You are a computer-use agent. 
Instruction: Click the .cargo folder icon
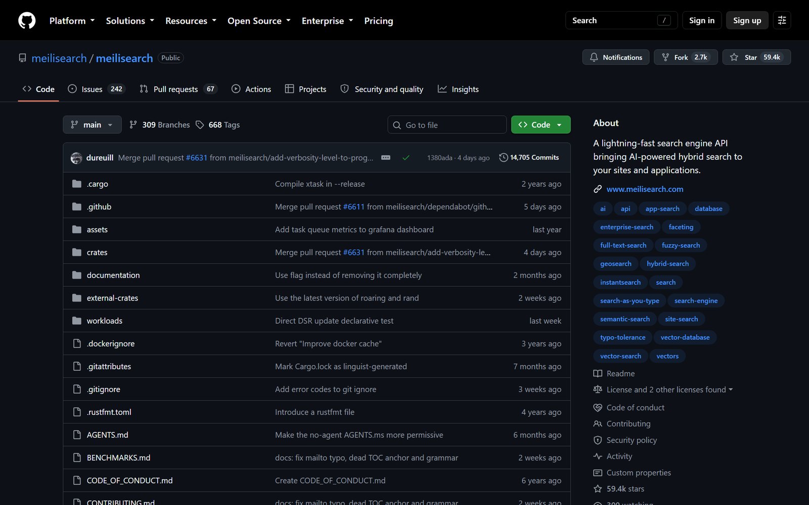77,184
